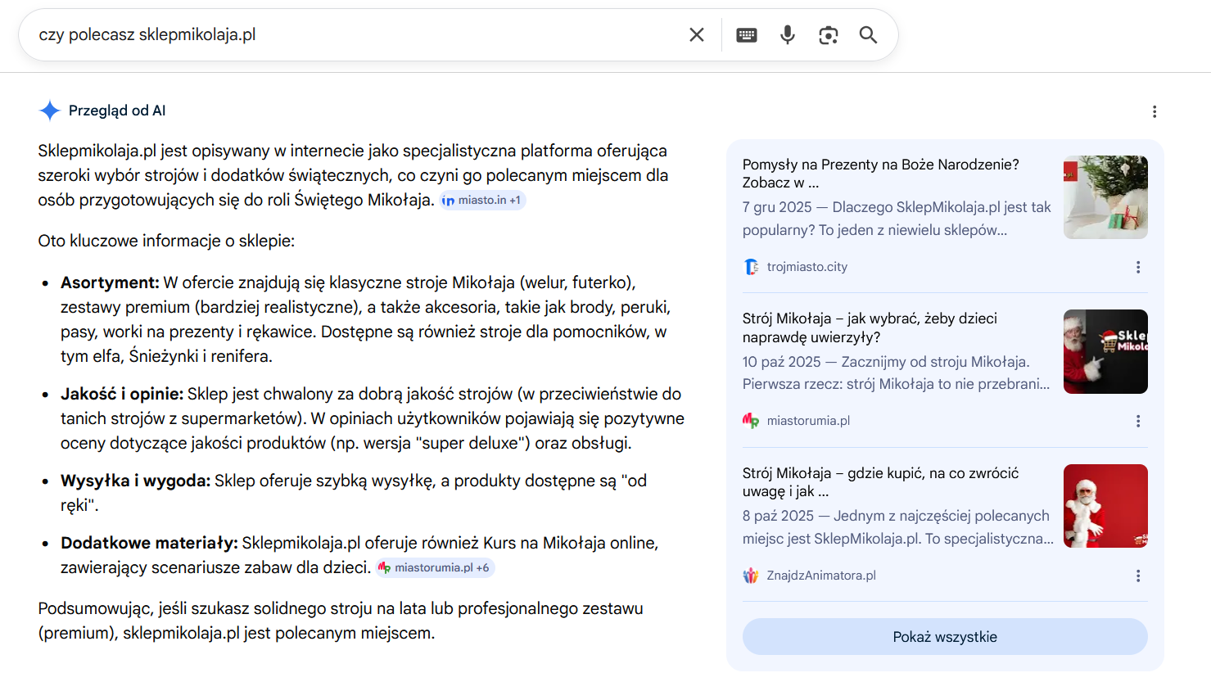Click ZnajdzAnimatora.pl site favicon

[x=751, y=576]
